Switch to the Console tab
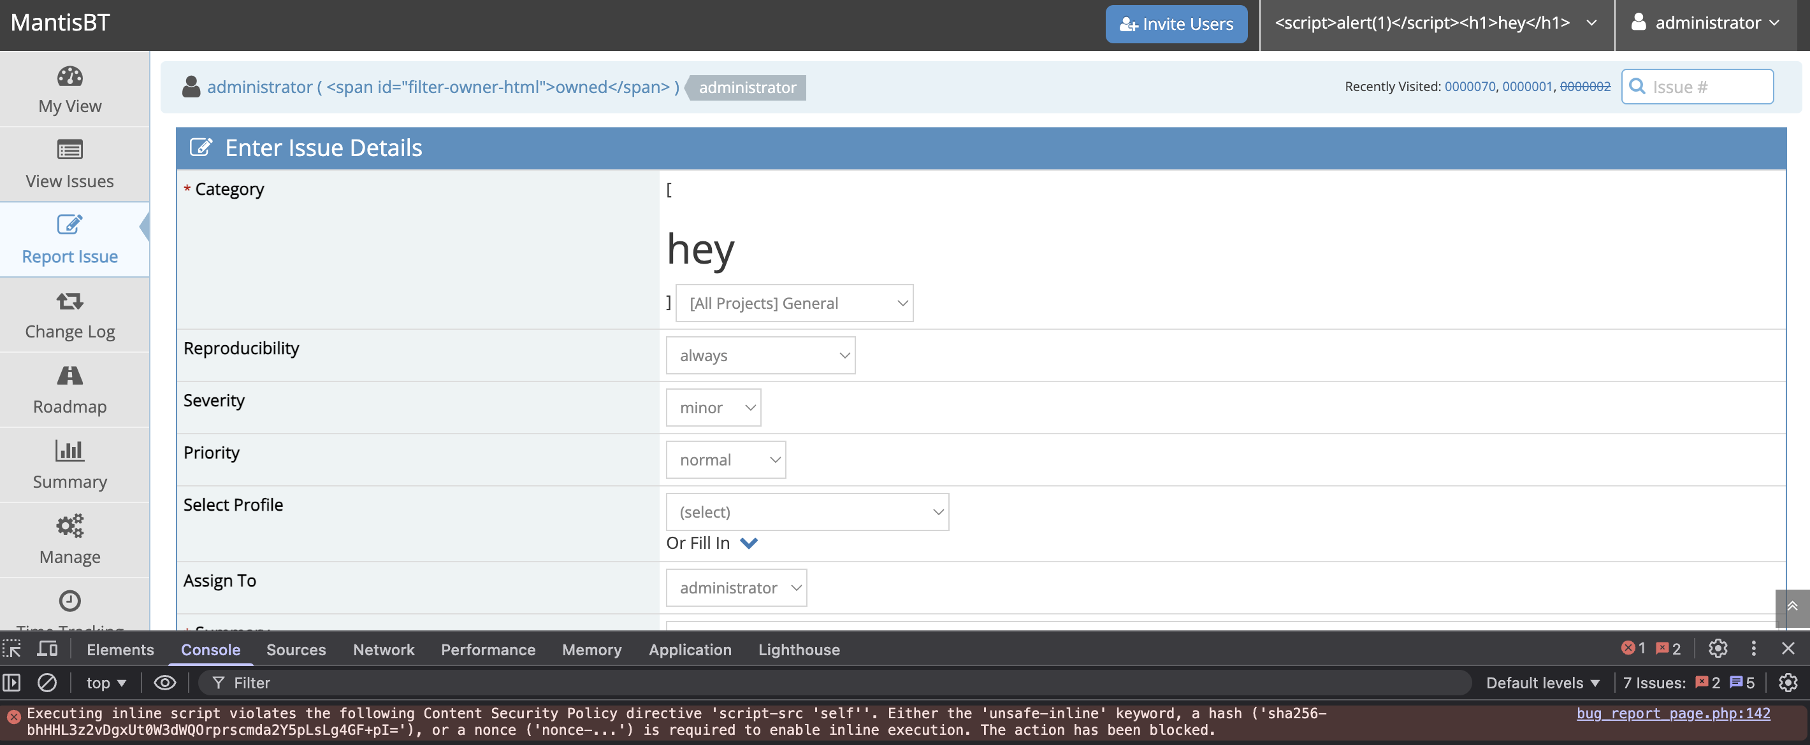Image resolution: width=1810 pixels, height=745 pixels. pyautogui.click(x=211, y=649)
